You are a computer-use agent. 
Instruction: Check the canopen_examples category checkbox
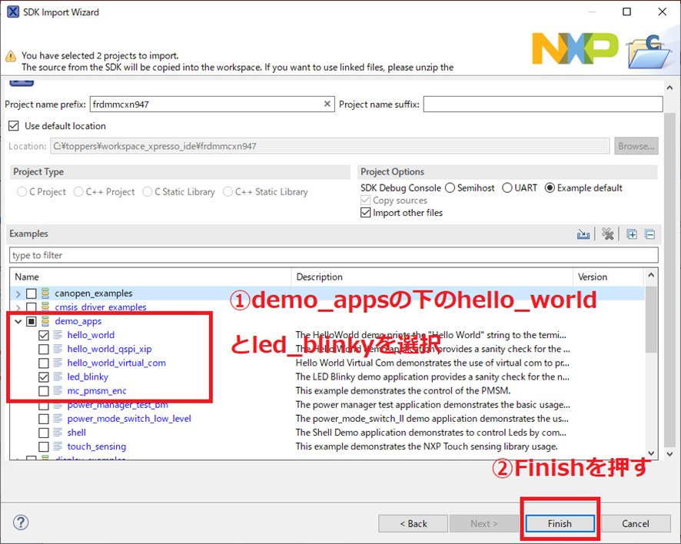tap(31, 294)
